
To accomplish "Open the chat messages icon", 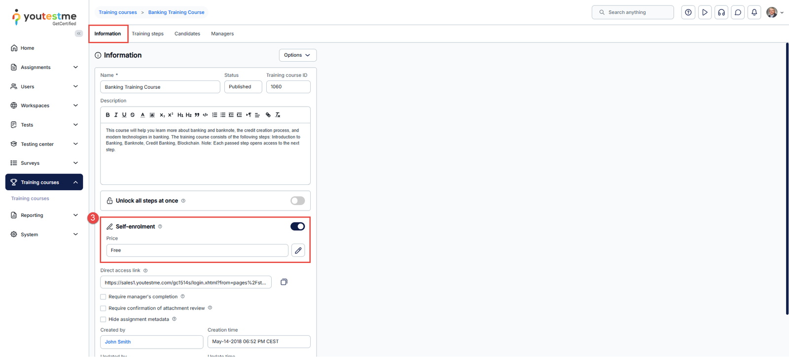I will click(x=738, y=12).
